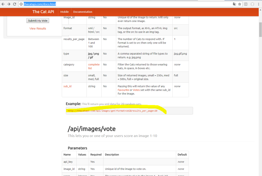
Task: Go back with the browser back arrow
Action: 3,4
